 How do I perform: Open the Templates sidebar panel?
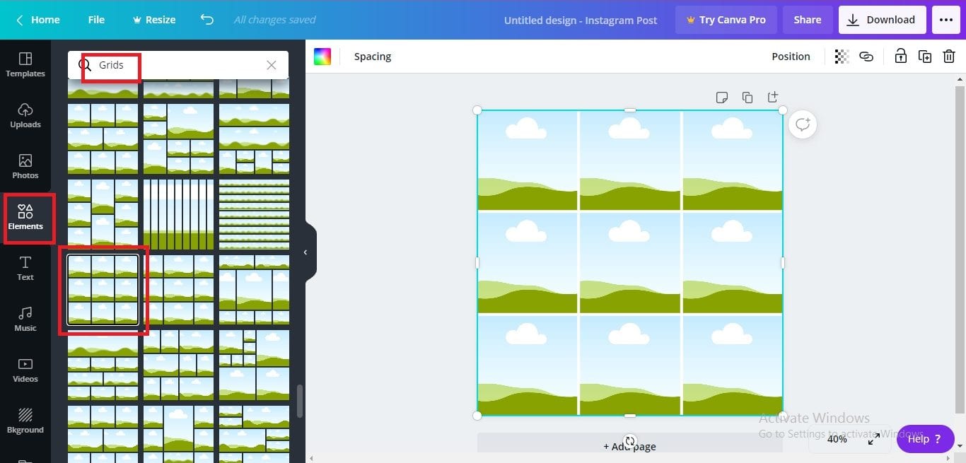(x=25, y=64)
